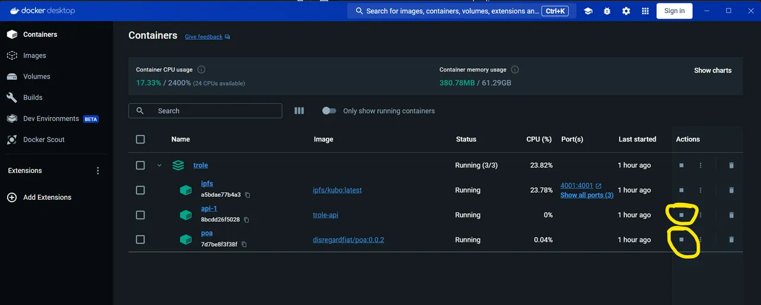The height and width of the screenshot is (305, 761).
Task: Click the Add Extensions plus icon
Action: (x=11, y=197)
